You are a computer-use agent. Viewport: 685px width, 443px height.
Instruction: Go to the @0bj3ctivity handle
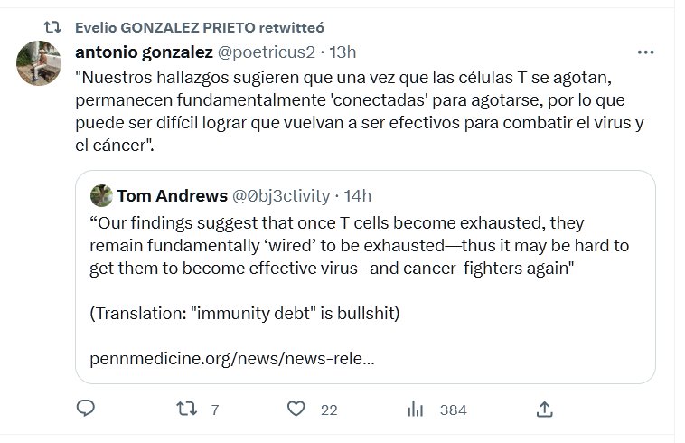(x=281, y=195)
